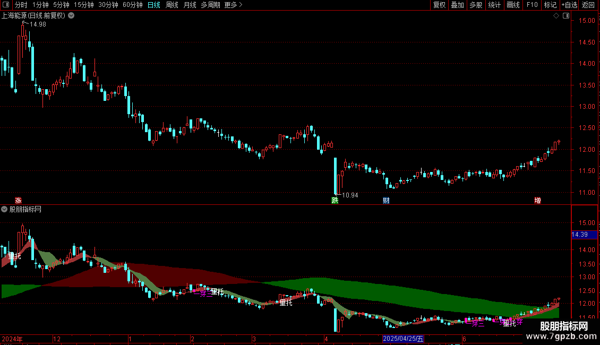
Task: Click the 10.94 low price label
Action: click(350, 195)
